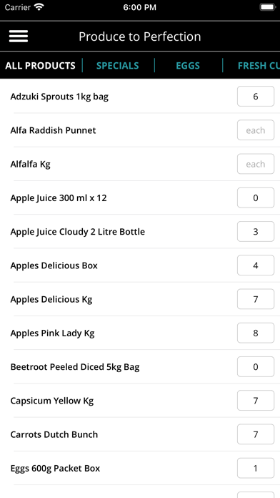The width and height of the screenshot is (280, 498).
Task: Open the EGGS category tab
Action: (188, 65)
